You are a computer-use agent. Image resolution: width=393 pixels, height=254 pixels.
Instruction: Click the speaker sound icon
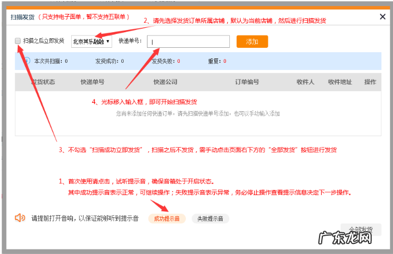20,218
